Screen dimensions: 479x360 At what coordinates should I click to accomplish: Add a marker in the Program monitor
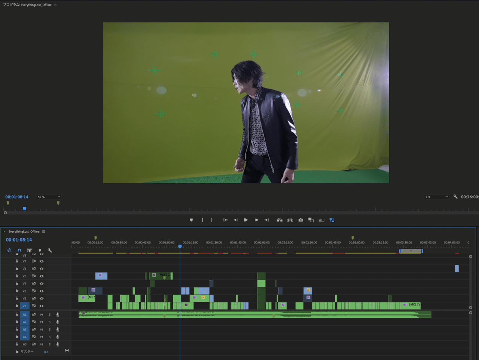pos(191,220)
